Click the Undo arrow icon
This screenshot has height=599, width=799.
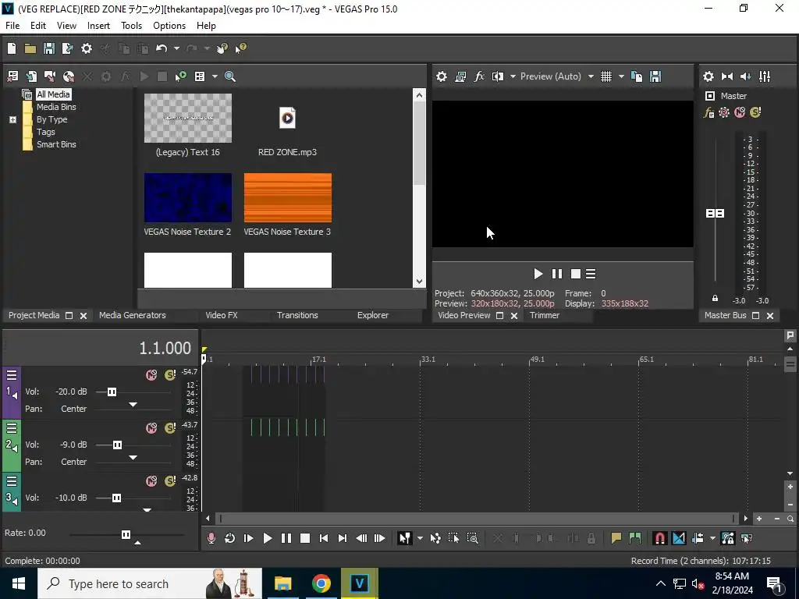click(x=162, y=48)
